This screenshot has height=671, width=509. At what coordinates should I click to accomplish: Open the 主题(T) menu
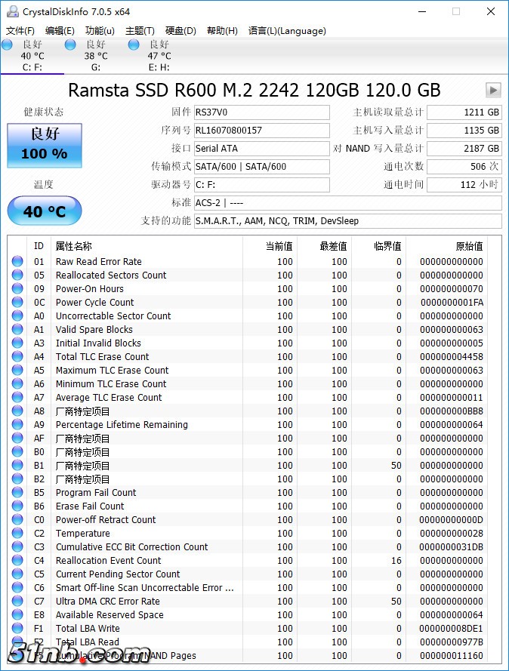click(140, 31)
